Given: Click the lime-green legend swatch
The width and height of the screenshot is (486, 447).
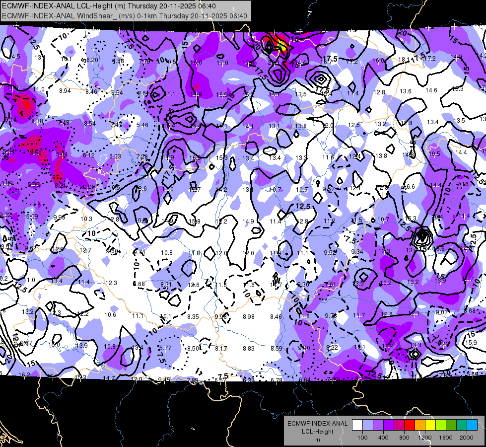Looking at the screenshot, I should pyautogui.click(x=441, y=425).
